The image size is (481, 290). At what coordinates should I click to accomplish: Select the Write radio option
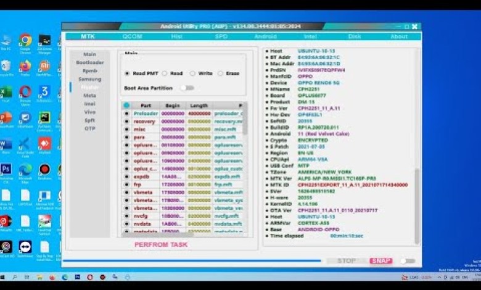[x=192, y=73]
